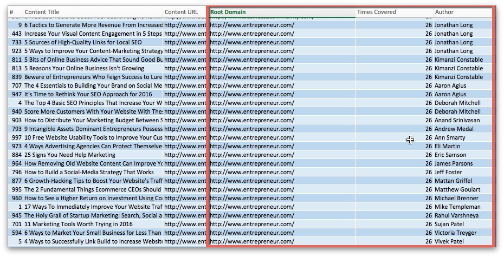
Task: Click author cell Andrew Medal
Action: (x=462, y=129)
